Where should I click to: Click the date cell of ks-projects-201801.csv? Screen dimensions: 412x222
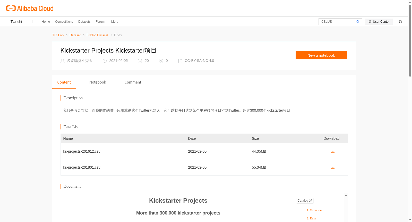[197, 167]
